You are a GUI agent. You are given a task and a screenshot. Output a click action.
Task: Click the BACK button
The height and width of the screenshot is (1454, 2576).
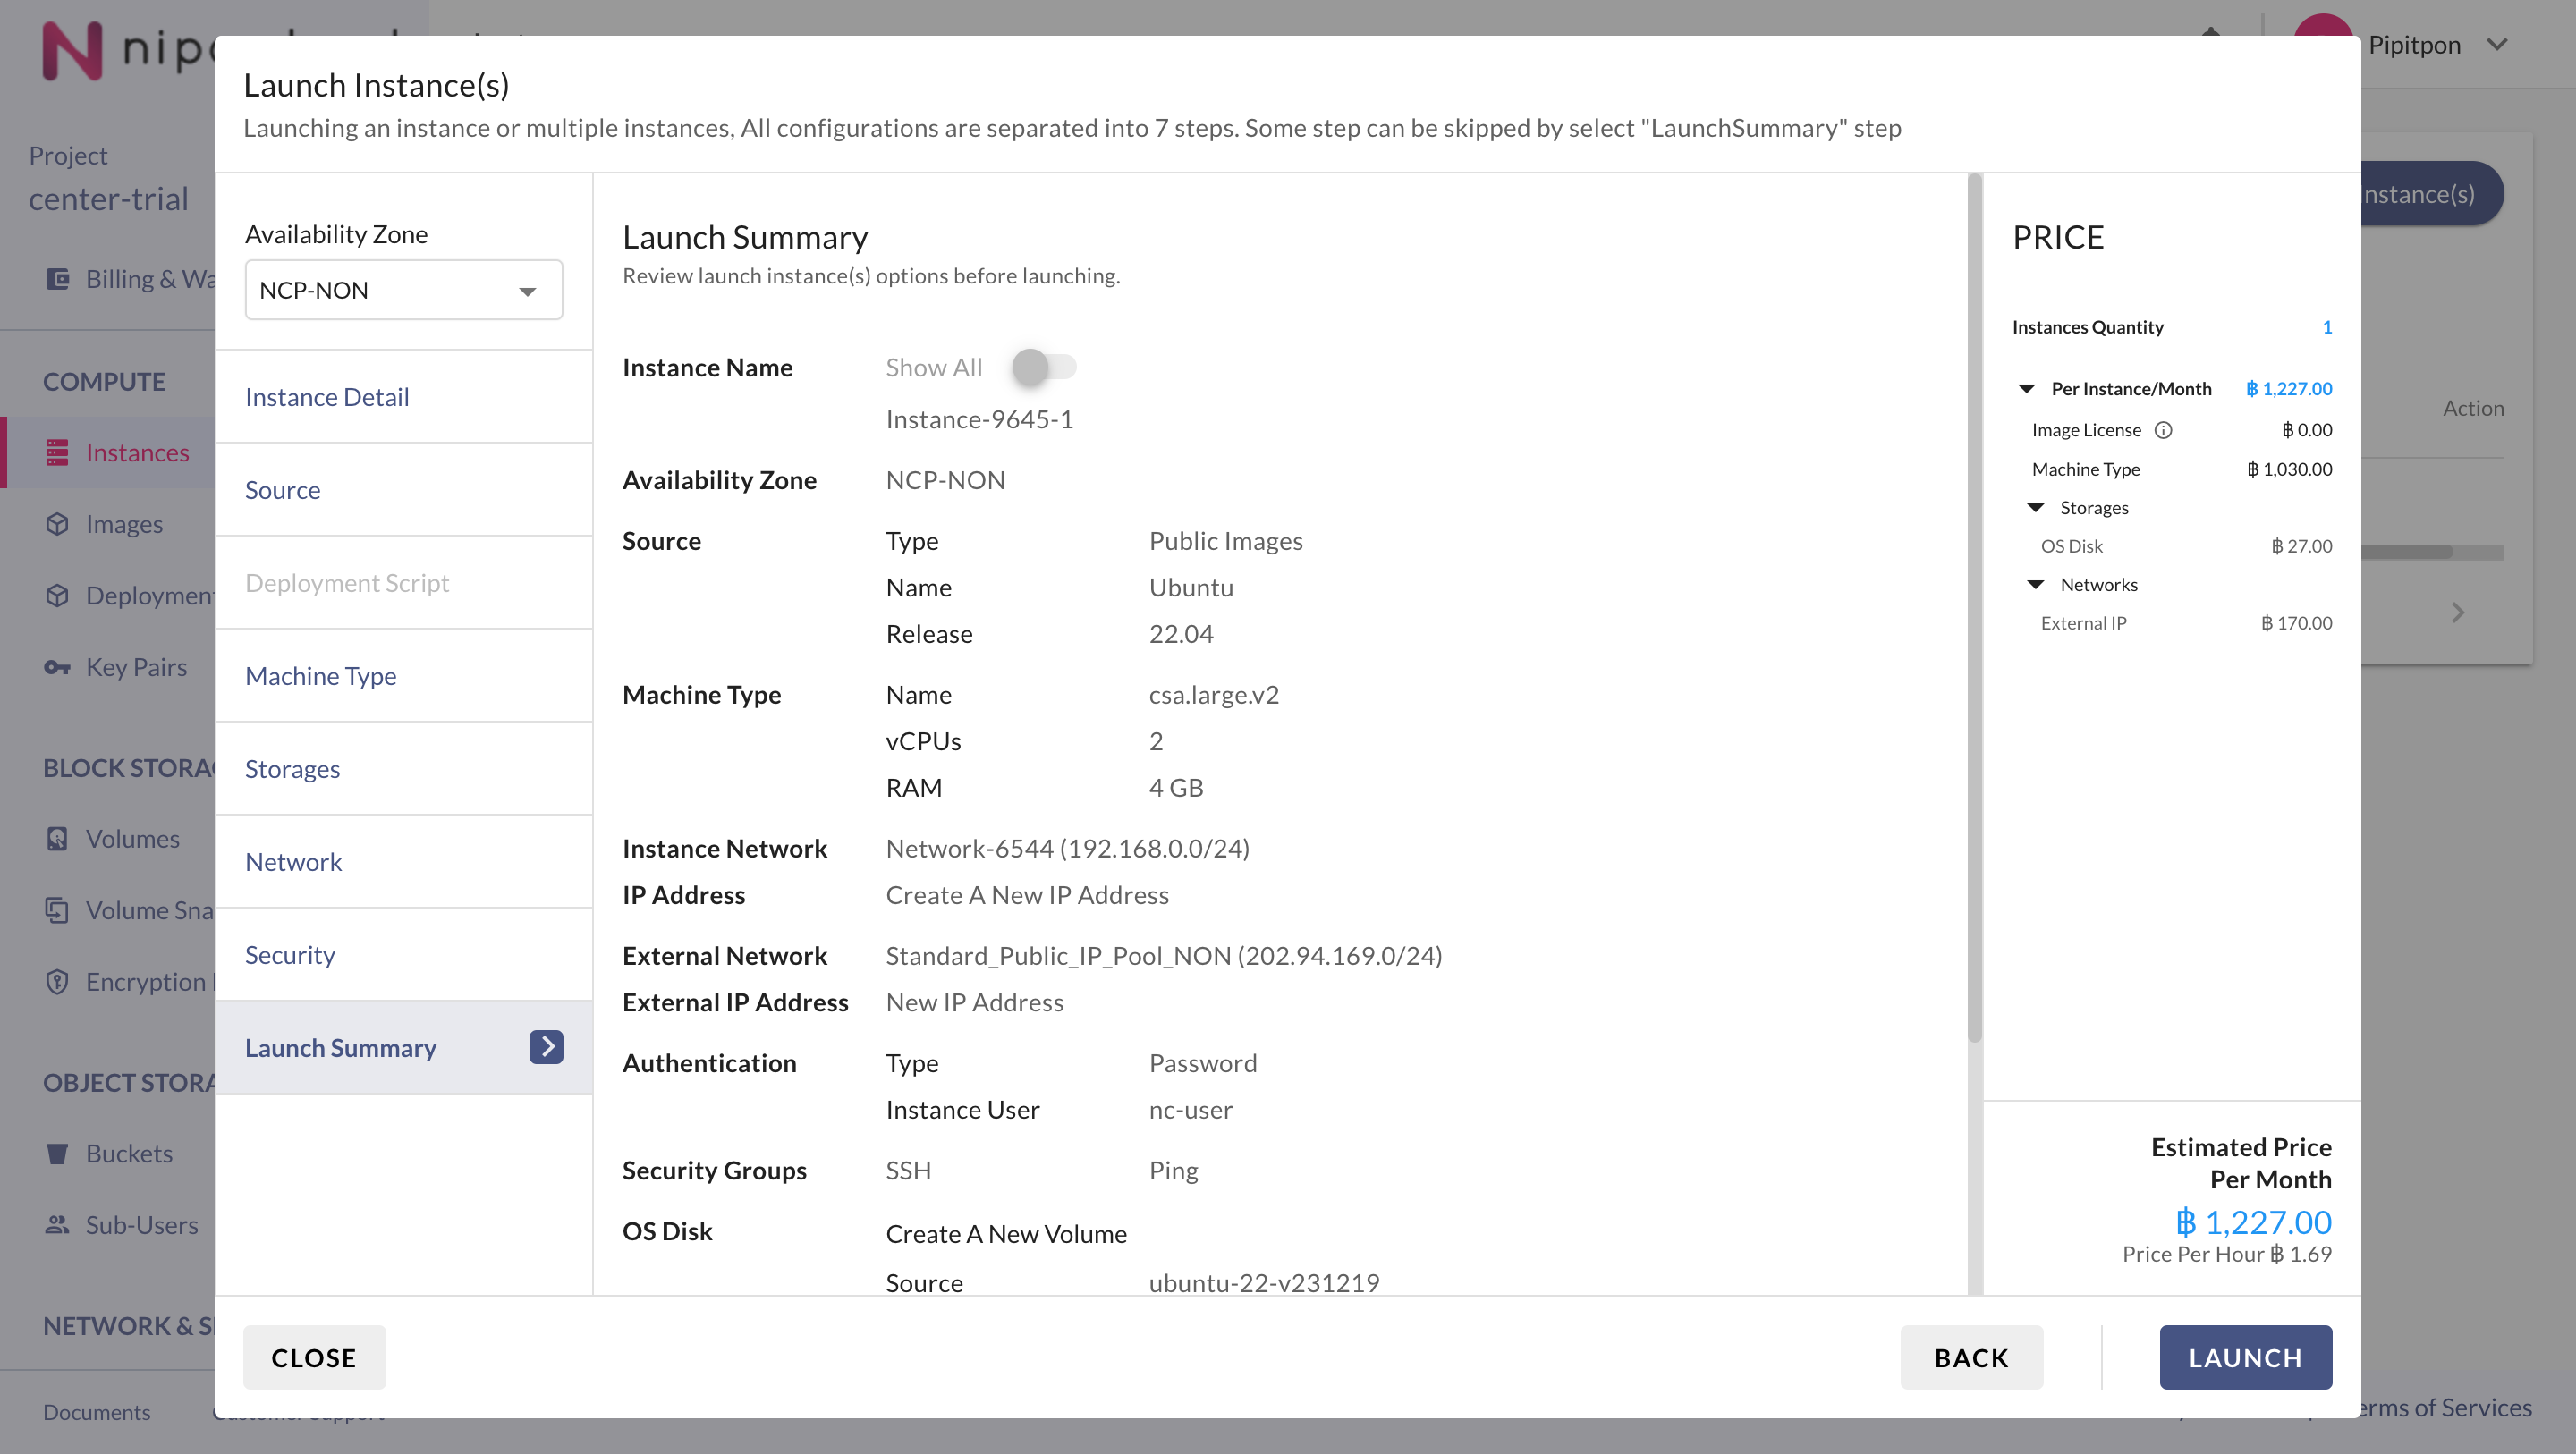coord(1971,1357)
